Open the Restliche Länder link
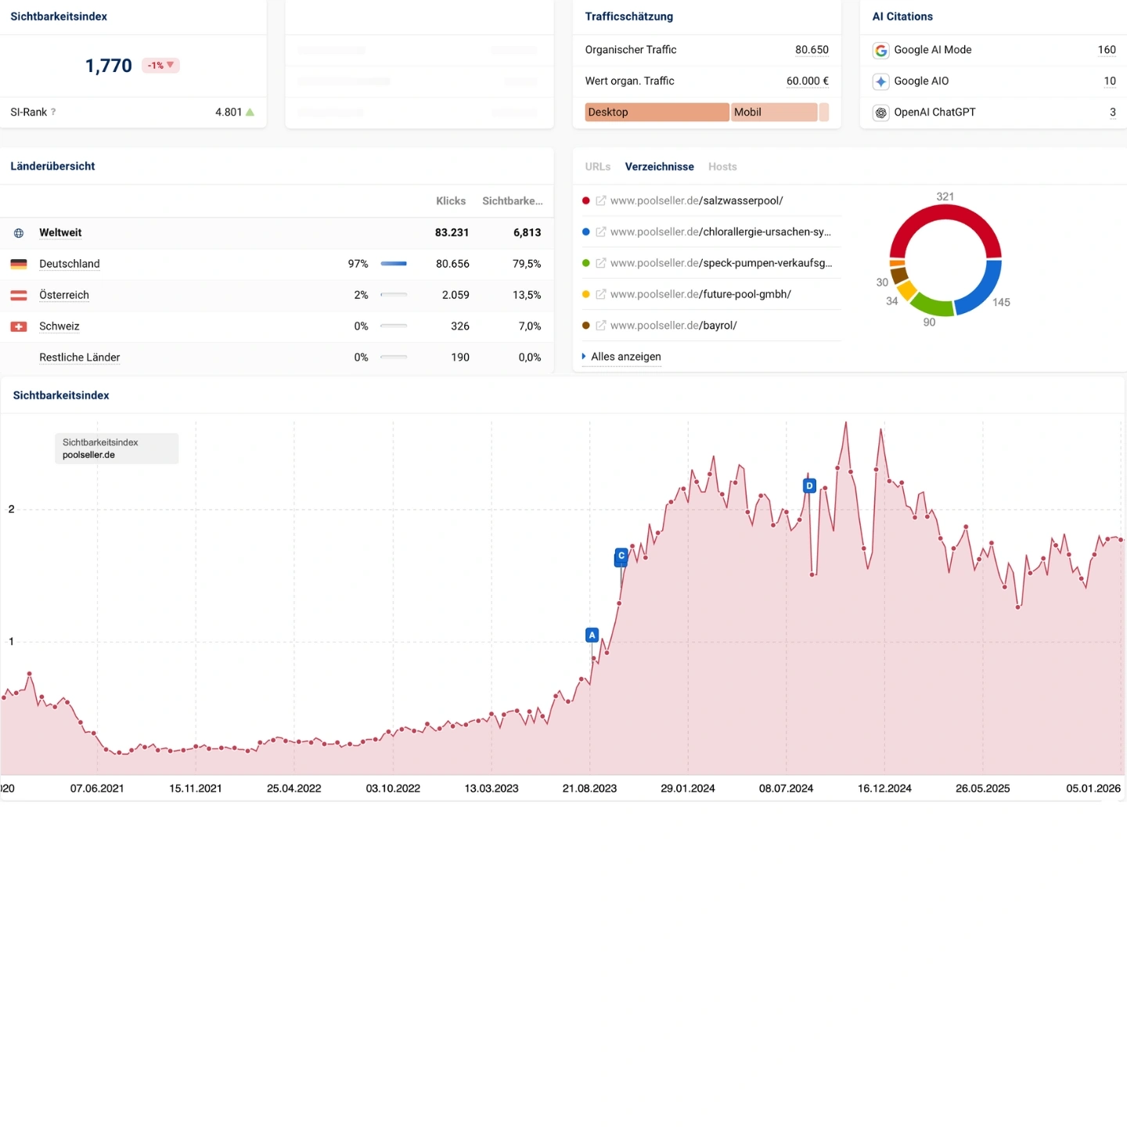 [79, 358]
